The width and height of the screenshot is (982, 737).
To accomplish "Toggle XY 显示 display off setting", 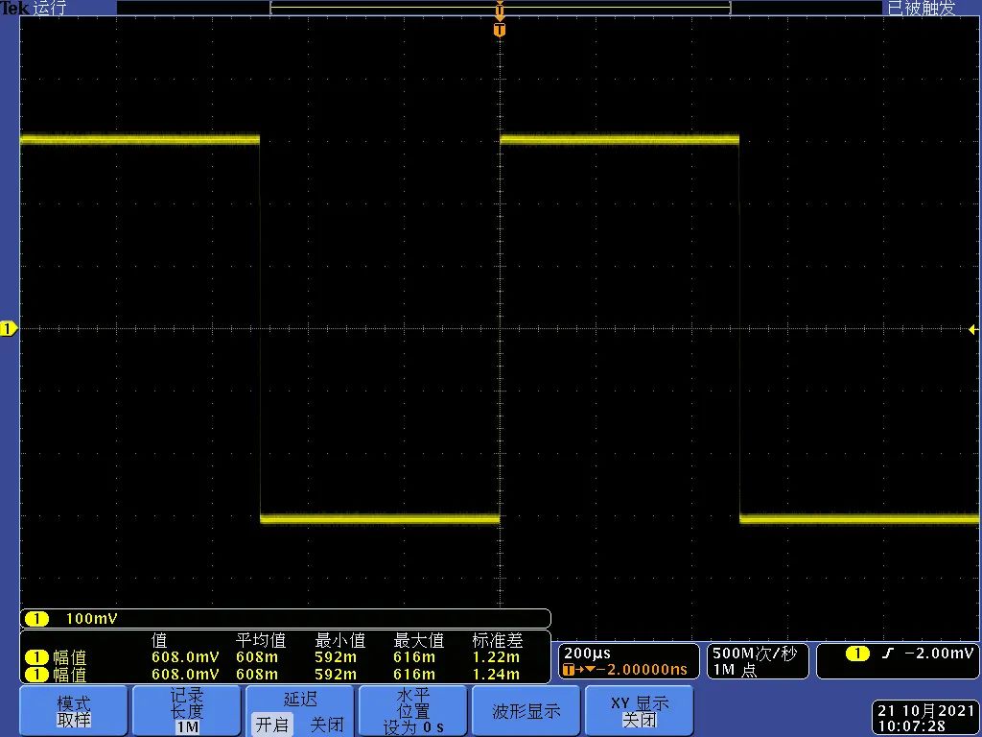I will click(x=640, y=711).
